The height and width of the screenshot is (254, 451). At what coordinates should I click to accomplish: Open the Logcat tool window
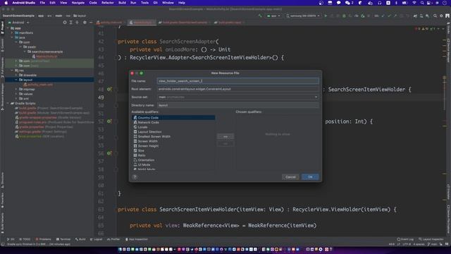[96, 239]
